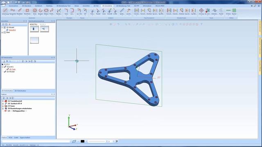
Task: Select the Rechteck rectangle tool
Action: click(x=27, y=11)
